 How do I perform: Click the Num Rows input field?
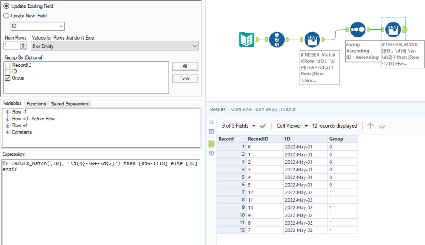click(x=12, y=46)
